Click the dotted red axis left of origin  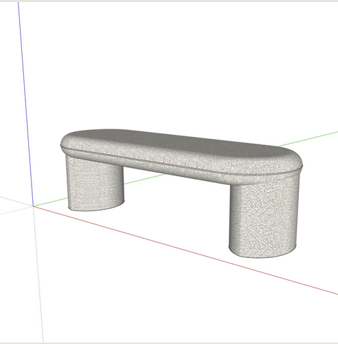click(x=16, y=201)
